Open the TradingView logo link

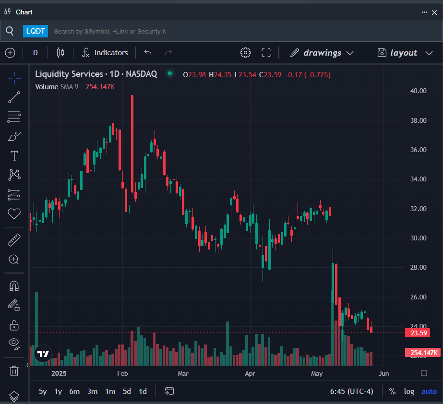pyautogui.click(x=43, y=354)
